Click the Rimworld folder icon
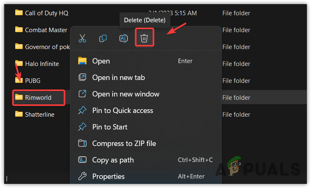This screenshot has width=311, height=188. [19, 97]
